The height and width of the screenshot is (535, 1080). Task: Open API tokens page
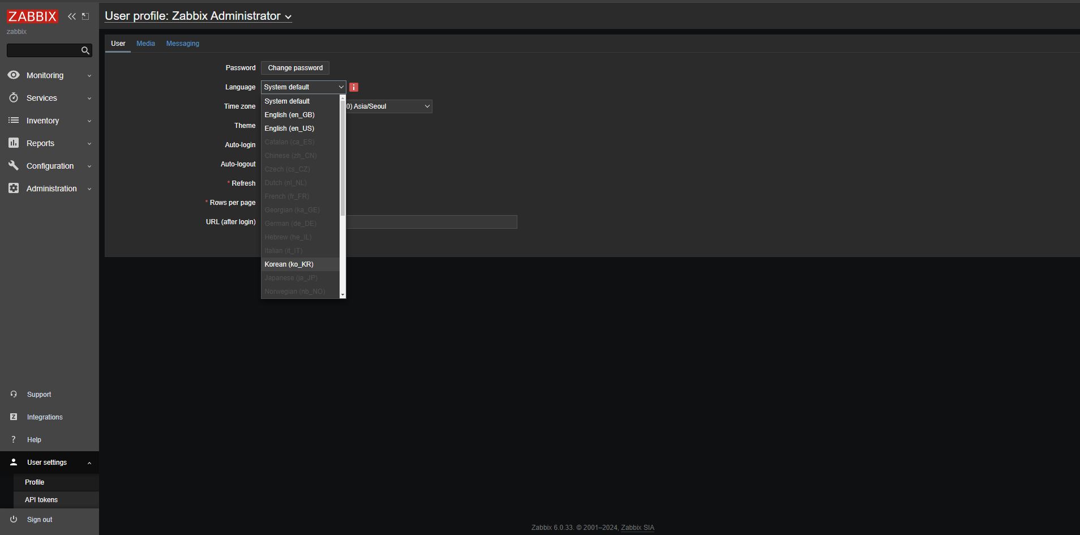pos(41,500)
